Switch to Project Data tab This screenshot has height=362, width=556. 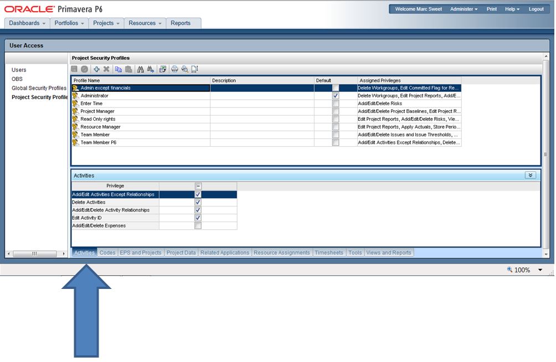click(x=181, y=252)
